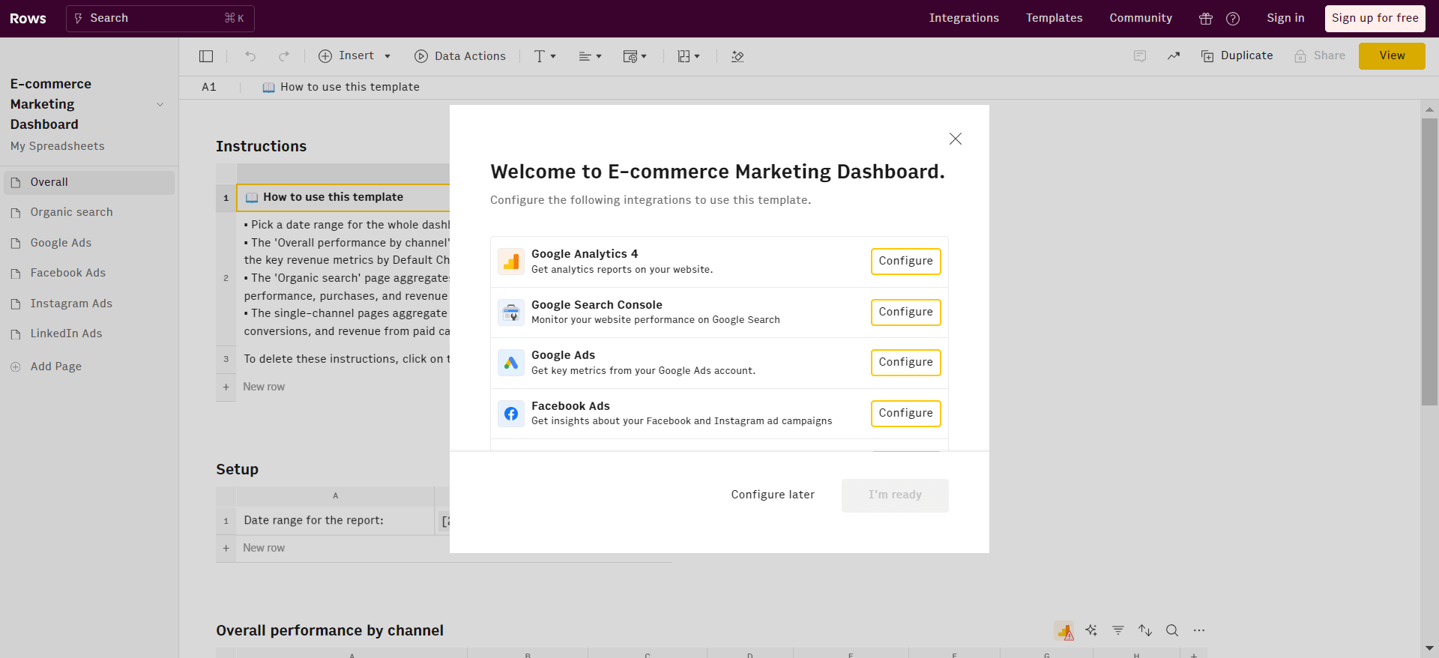
Task: Click the vertical scrollbar thumb
Action: coord(1430,262)
